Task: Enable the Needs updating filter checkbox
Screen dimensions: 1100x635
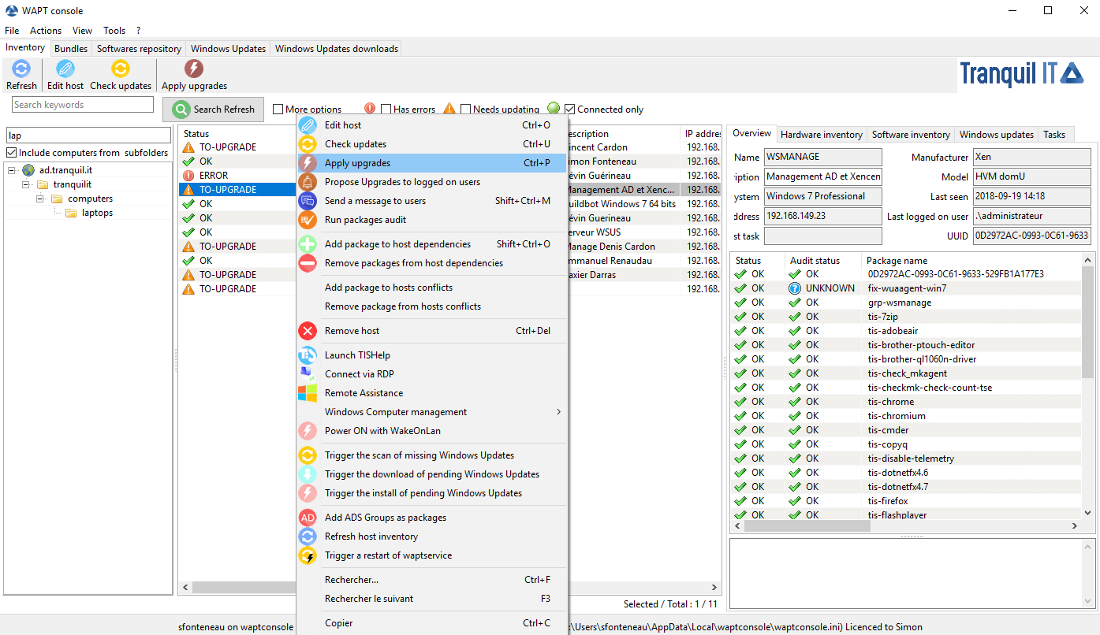Action: point(466,110)
